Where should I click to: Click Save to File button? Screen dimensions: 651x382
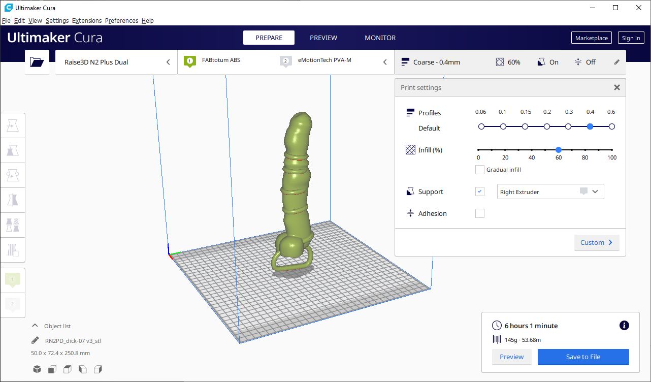(583, 357)
